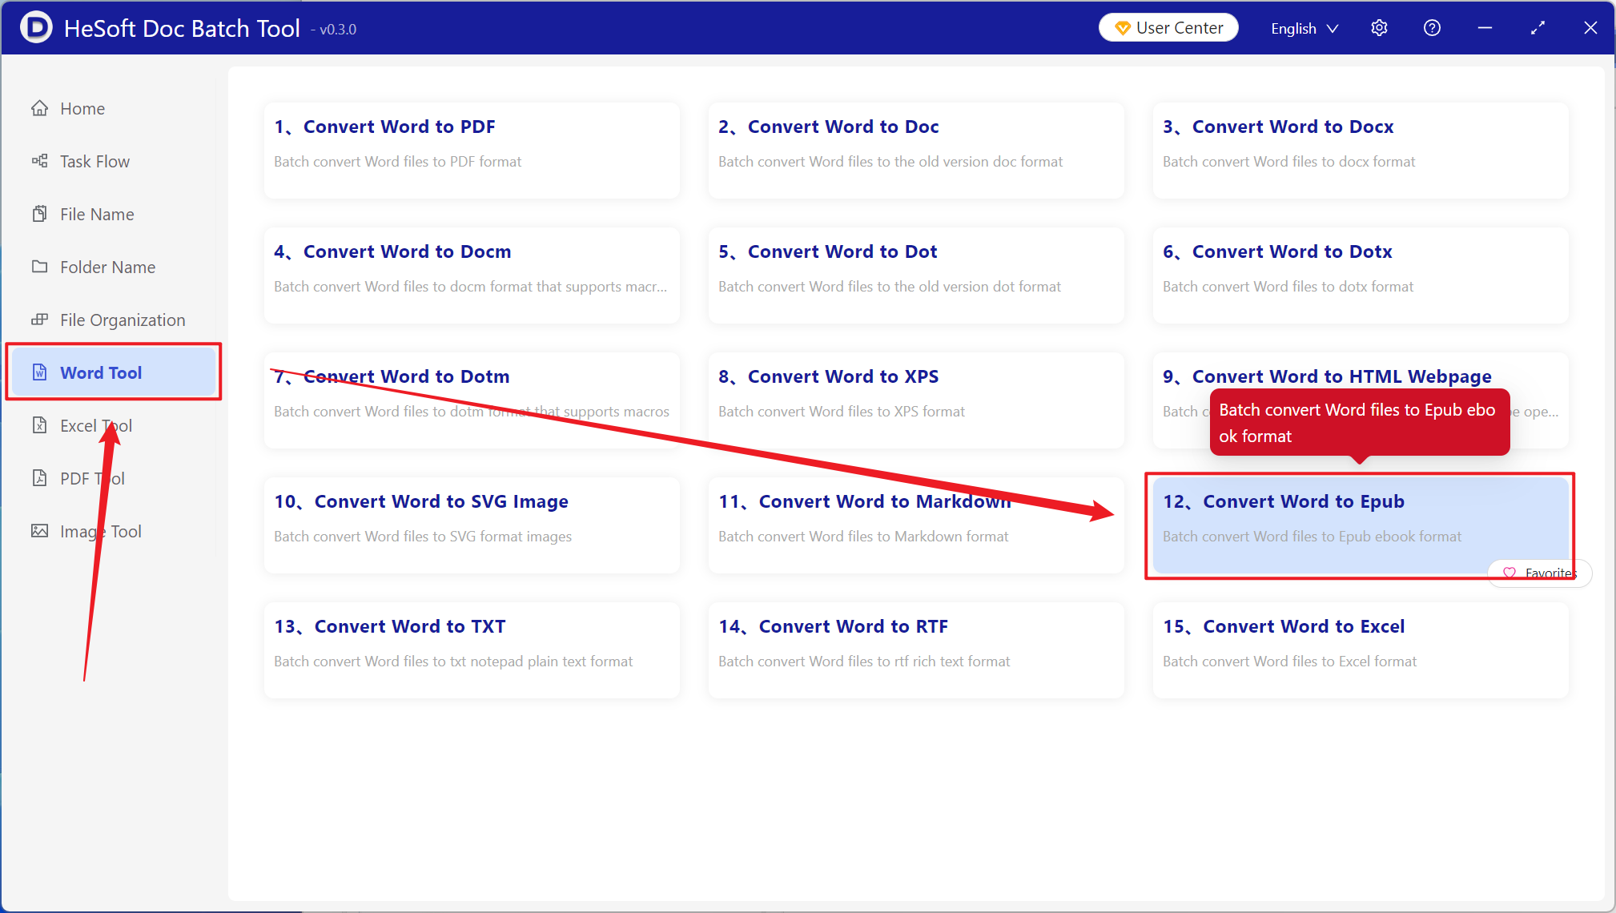The height and width of the screenshot is (913, 1616).
Task: Open Convert Word to TXT card
Action: click(472, 650)
